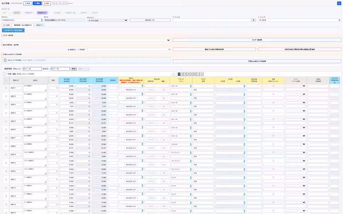Image resolution: width=343 pixels, height=214 pixels.
Task: Click the 検索 search button
Action: click(74, 69)
